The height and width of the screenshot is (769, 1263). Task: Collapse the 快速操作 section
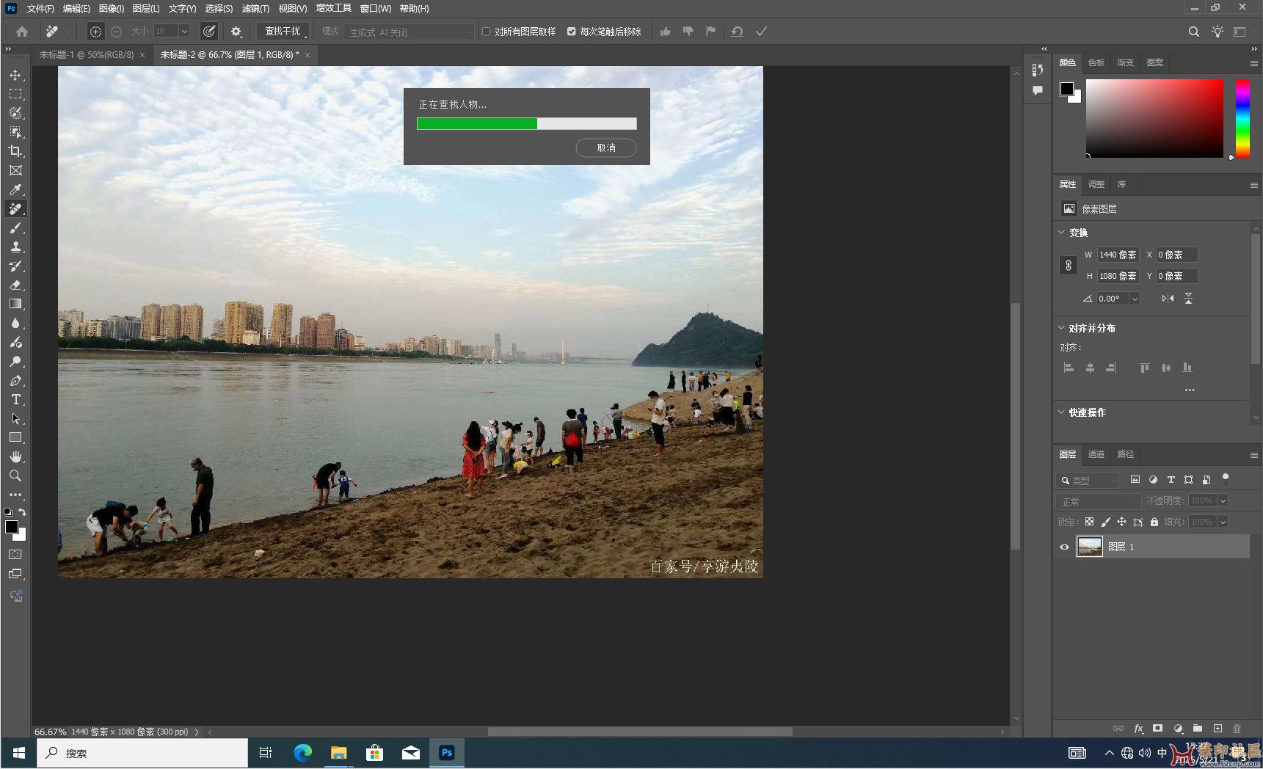[x=1061, y=412]
